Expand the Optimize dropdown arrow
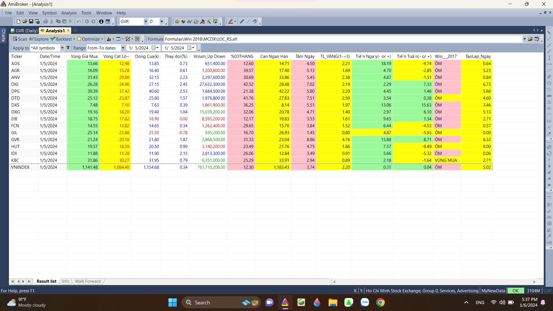 (102, 39)
